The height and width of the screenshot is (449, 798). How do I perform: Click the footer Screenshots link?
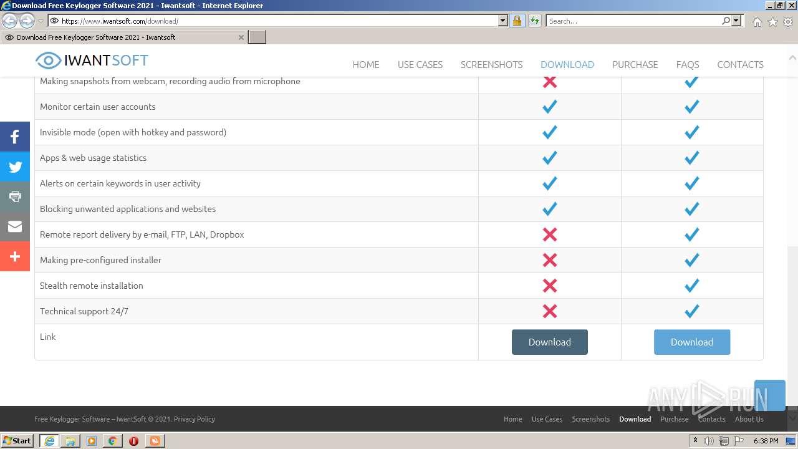point(591,419)
